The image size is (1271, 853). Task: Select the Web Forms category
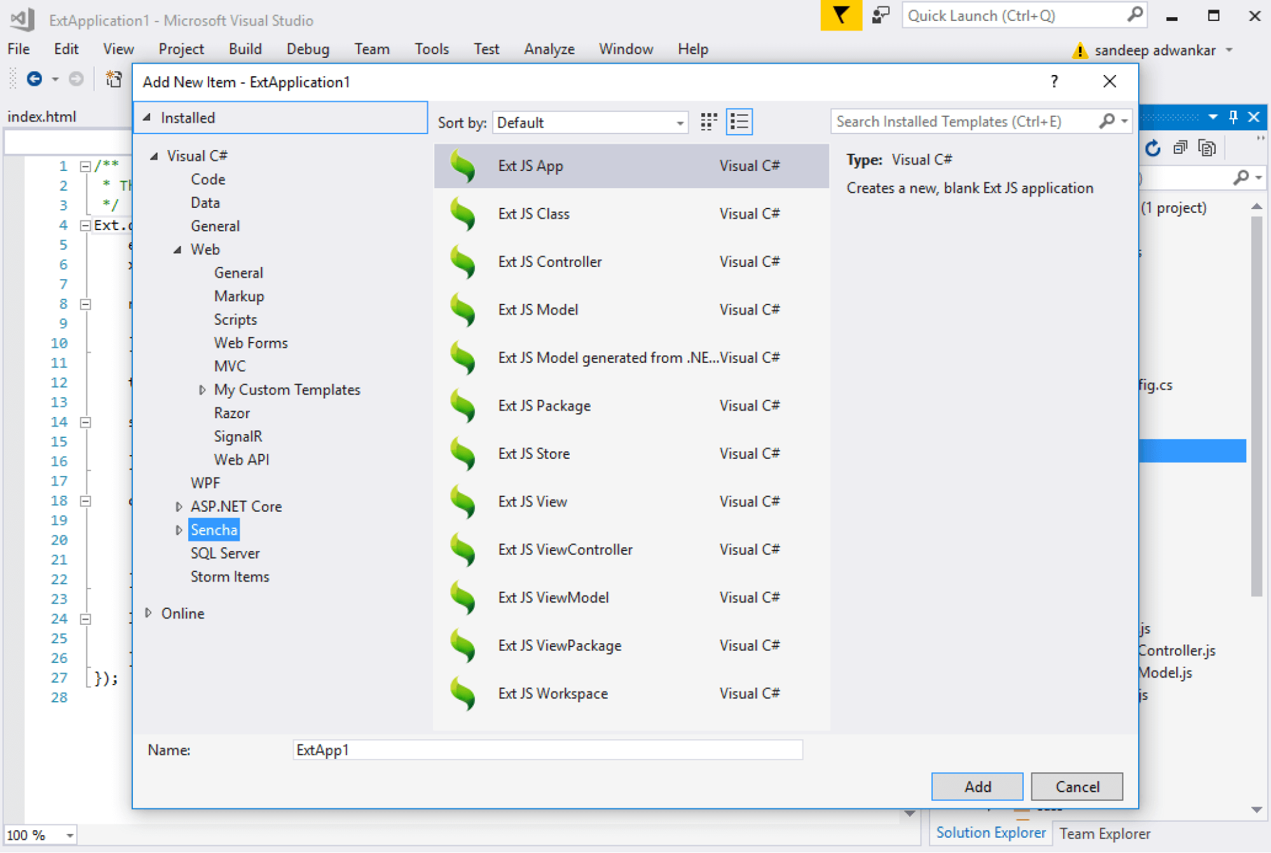(x=251, y=343)
